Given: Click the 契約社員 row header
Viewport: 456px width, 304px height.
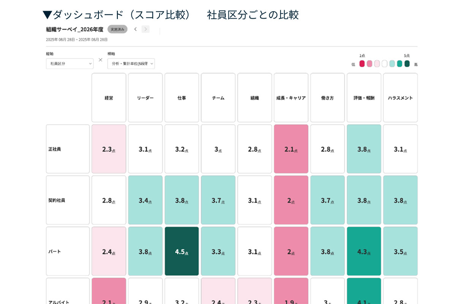Looking at the screenshot, I should coord(68,200).
